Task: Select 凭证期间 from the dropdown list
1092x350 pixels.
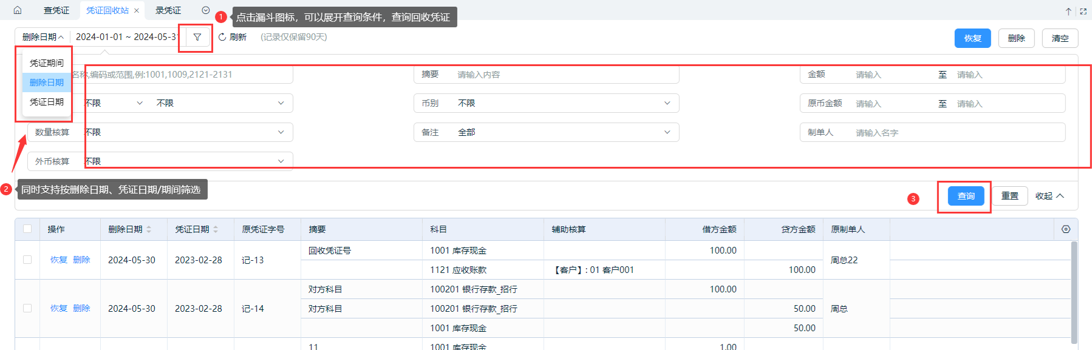Action: point(47,63)
